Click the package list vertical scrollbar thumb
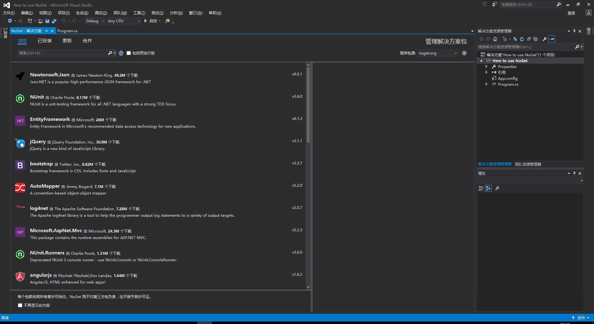Screen dimensions: 594x324 308,105
